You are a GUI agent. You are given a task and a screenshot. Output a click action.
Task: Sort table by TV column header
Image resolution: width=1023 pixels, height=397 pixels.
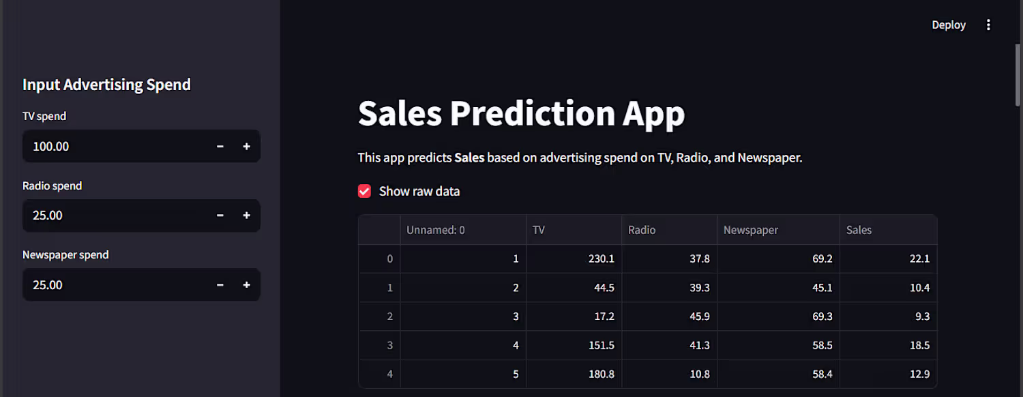tap(574, 230)
